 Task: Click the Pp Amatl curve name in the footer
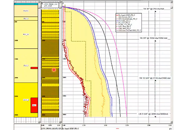70,128
